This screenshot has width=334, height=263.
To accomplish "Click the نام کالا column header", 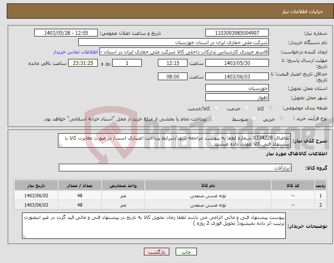I will click(x=208, y=185).
